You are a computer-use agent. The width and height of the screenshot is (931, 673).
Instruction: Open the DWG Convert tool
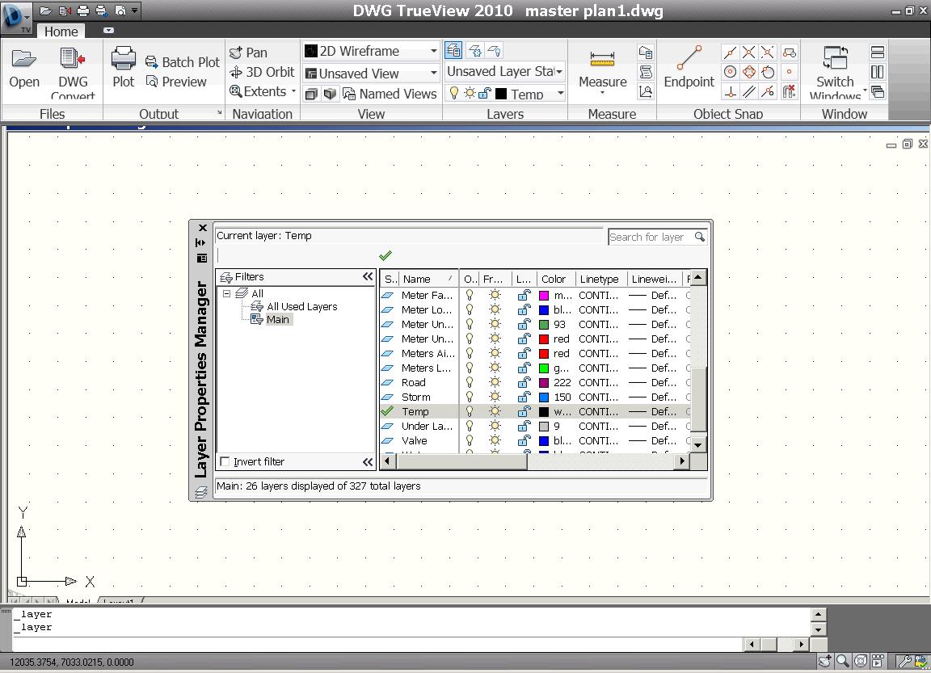(73, 69)
